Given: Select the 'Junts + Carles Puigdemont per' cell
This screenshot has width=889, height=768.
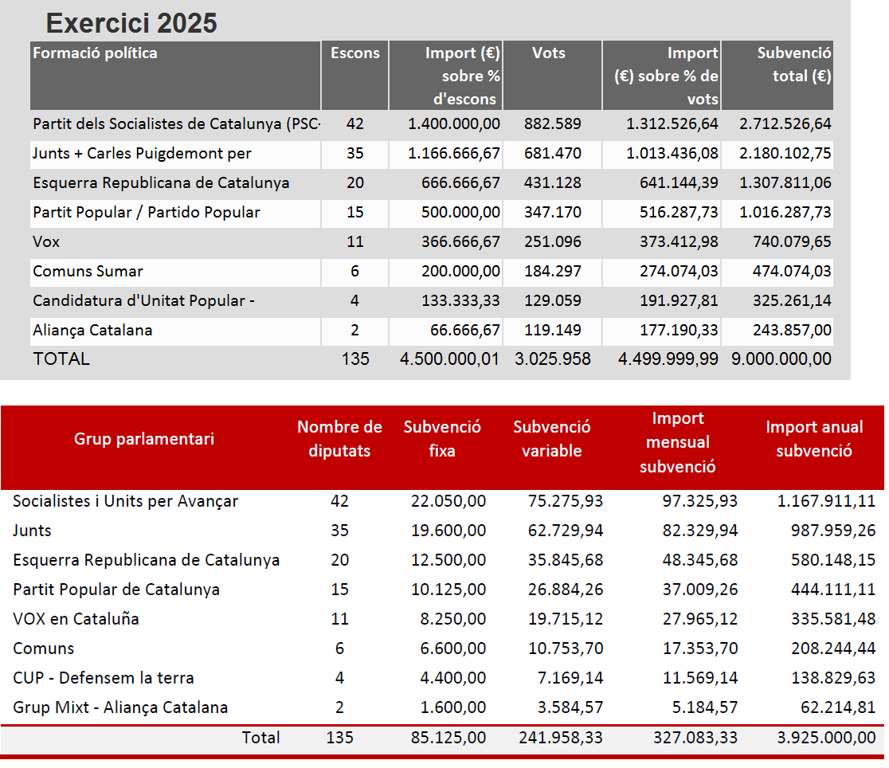Looking at the screenshot, I should [142, 154].
